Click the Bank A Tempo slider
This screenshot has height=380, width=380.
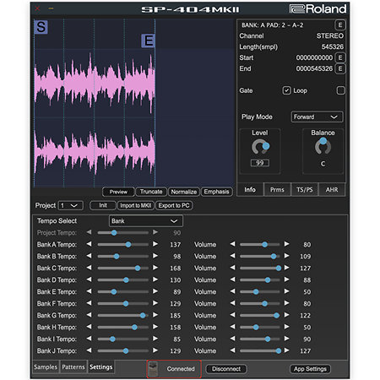pyautogui.click(x=122, y=244)
